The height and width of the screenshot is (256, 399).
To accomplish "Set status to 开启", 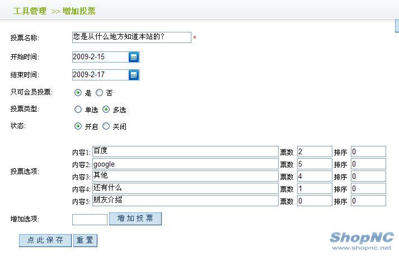I will click(78, 126).
